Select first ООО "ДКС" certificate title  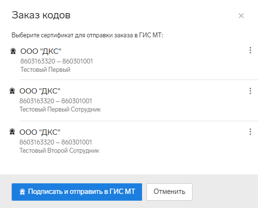(x=41, y=51)
